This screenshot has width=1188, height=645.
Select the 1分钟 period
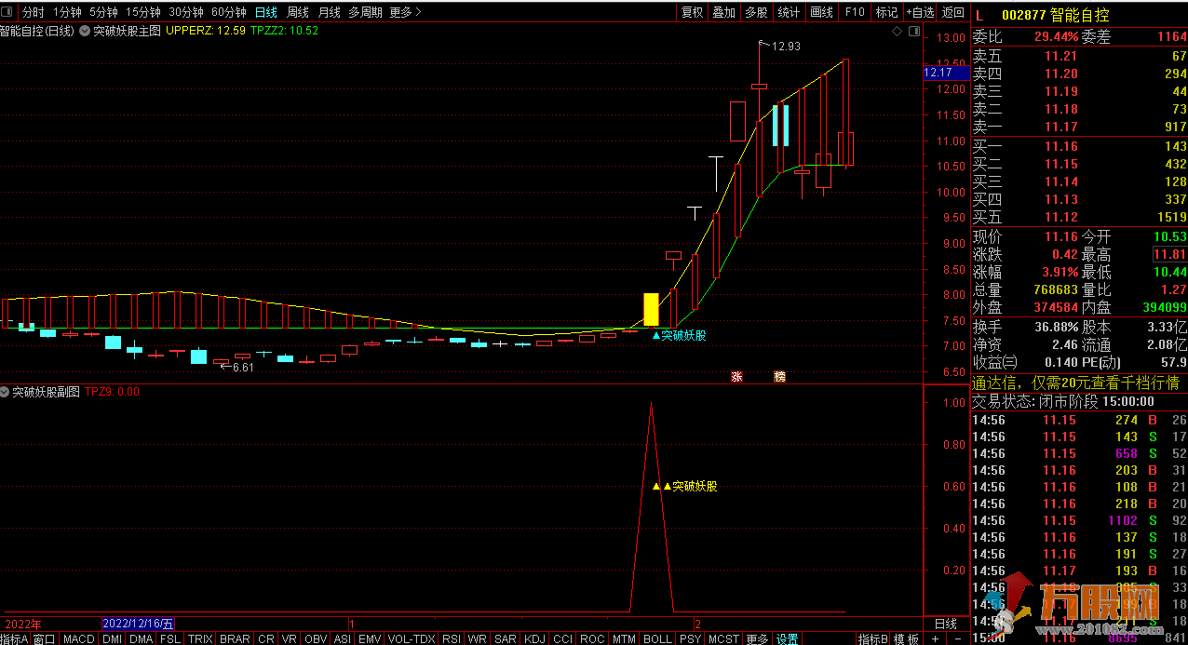(66, 12)
